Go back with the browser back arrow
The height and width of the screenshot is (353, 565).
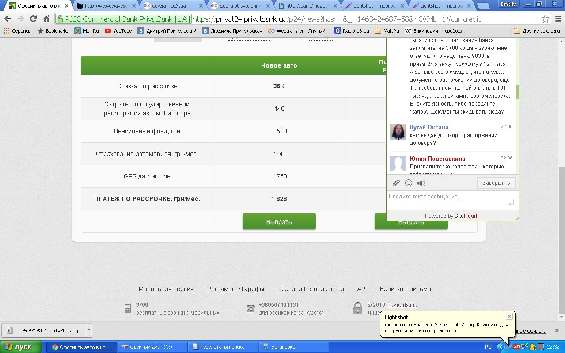(8, 19)
